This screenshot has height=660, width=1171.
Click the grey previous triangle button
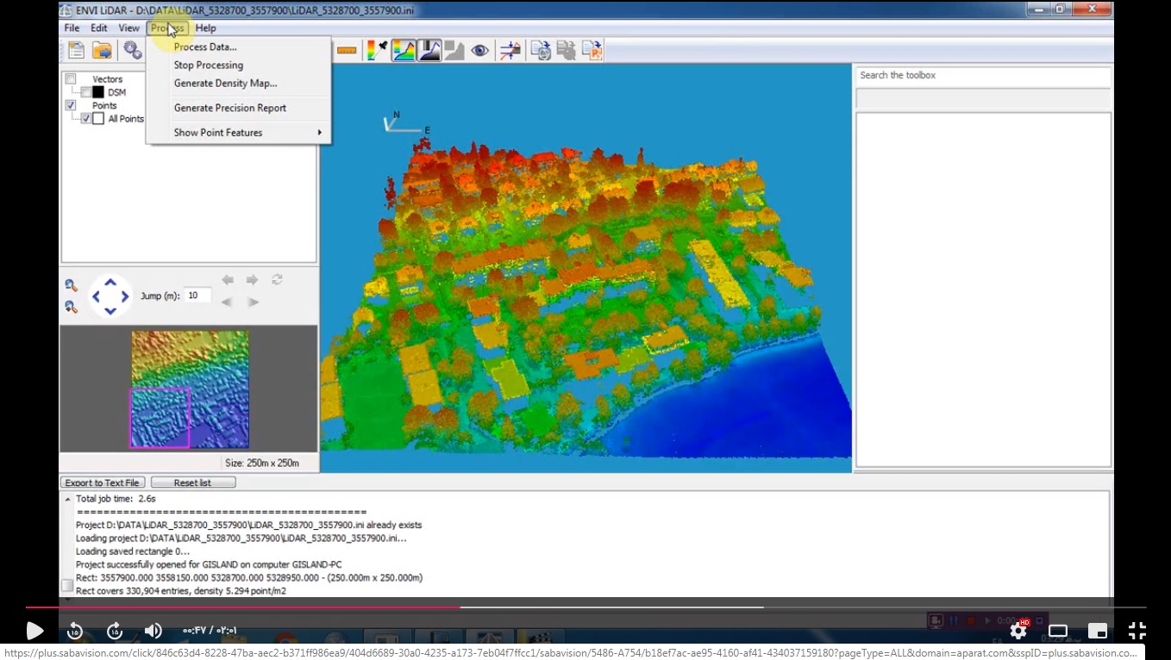pyautogui.click(x=227, y=302)
